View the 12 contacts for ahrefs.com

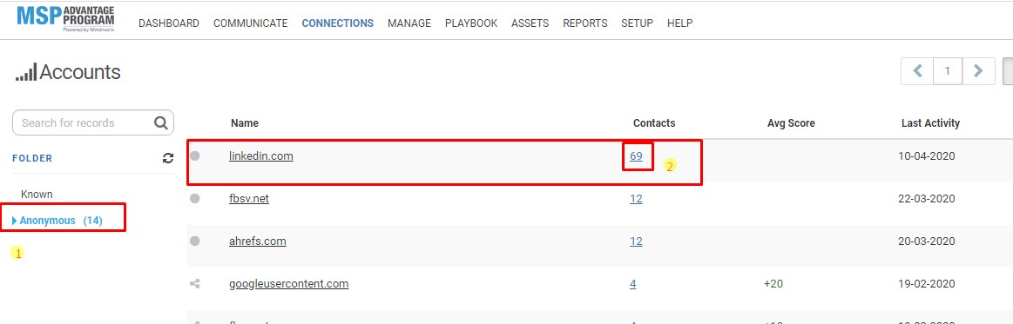point(637,241)
